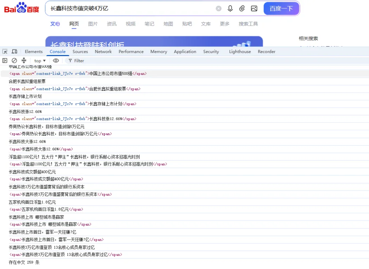The image size is (369, 269).
Task: Click the console toolbar icon beside the clear button
Action: click(24, 61)
